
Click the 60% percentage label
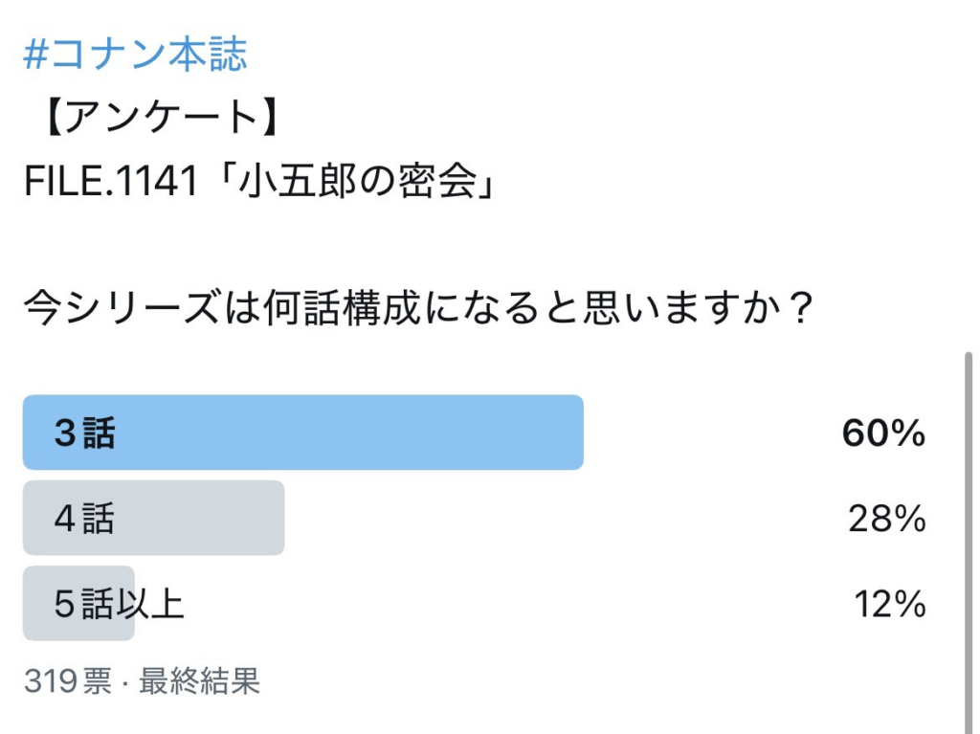(x=883, y=433)
